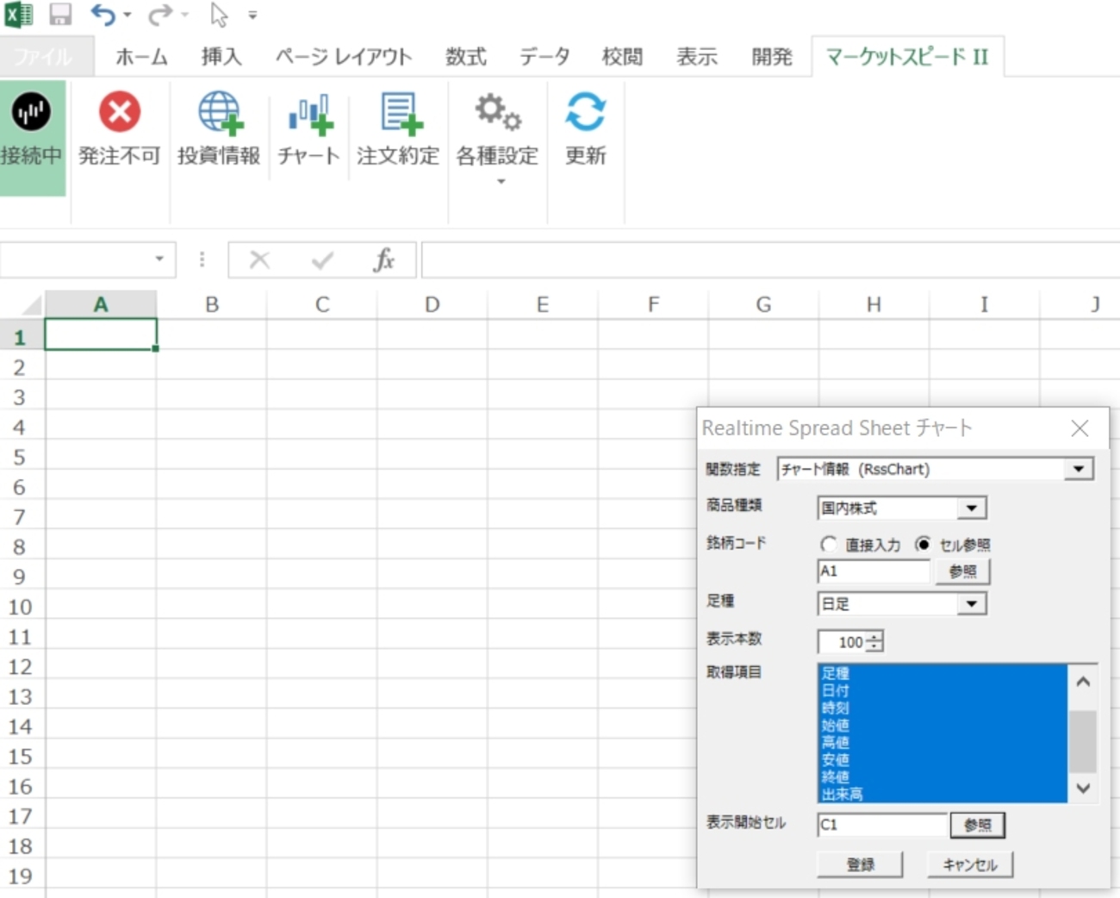Click the 登録 register button
Screen dimensions: 1120x898
[859, 864]
